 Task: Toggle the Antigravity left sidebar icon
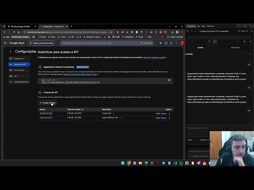click(x=188, y=31)
